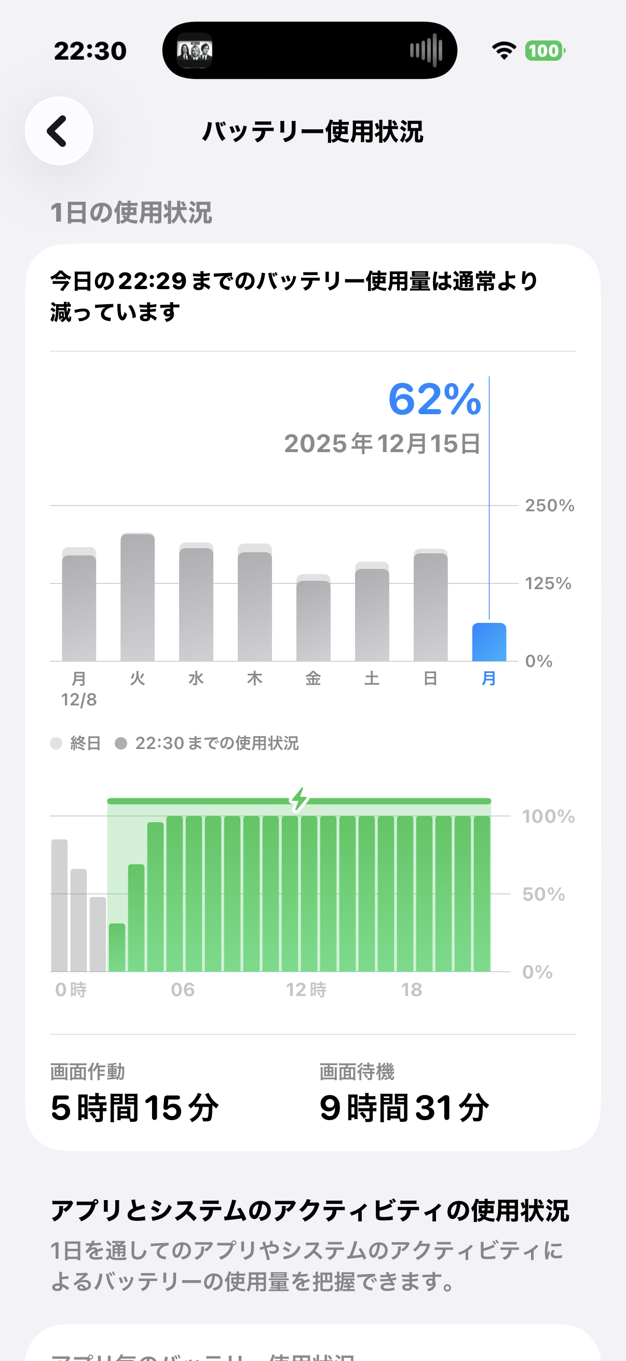626x1361 pixels.
Task: Select the Friday (金) usage bar
Action: coord(314,619)
